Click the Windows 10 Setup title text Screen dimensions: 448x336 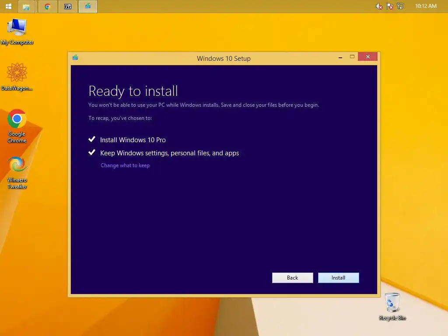pyautogui.click(x=224, y=58)
